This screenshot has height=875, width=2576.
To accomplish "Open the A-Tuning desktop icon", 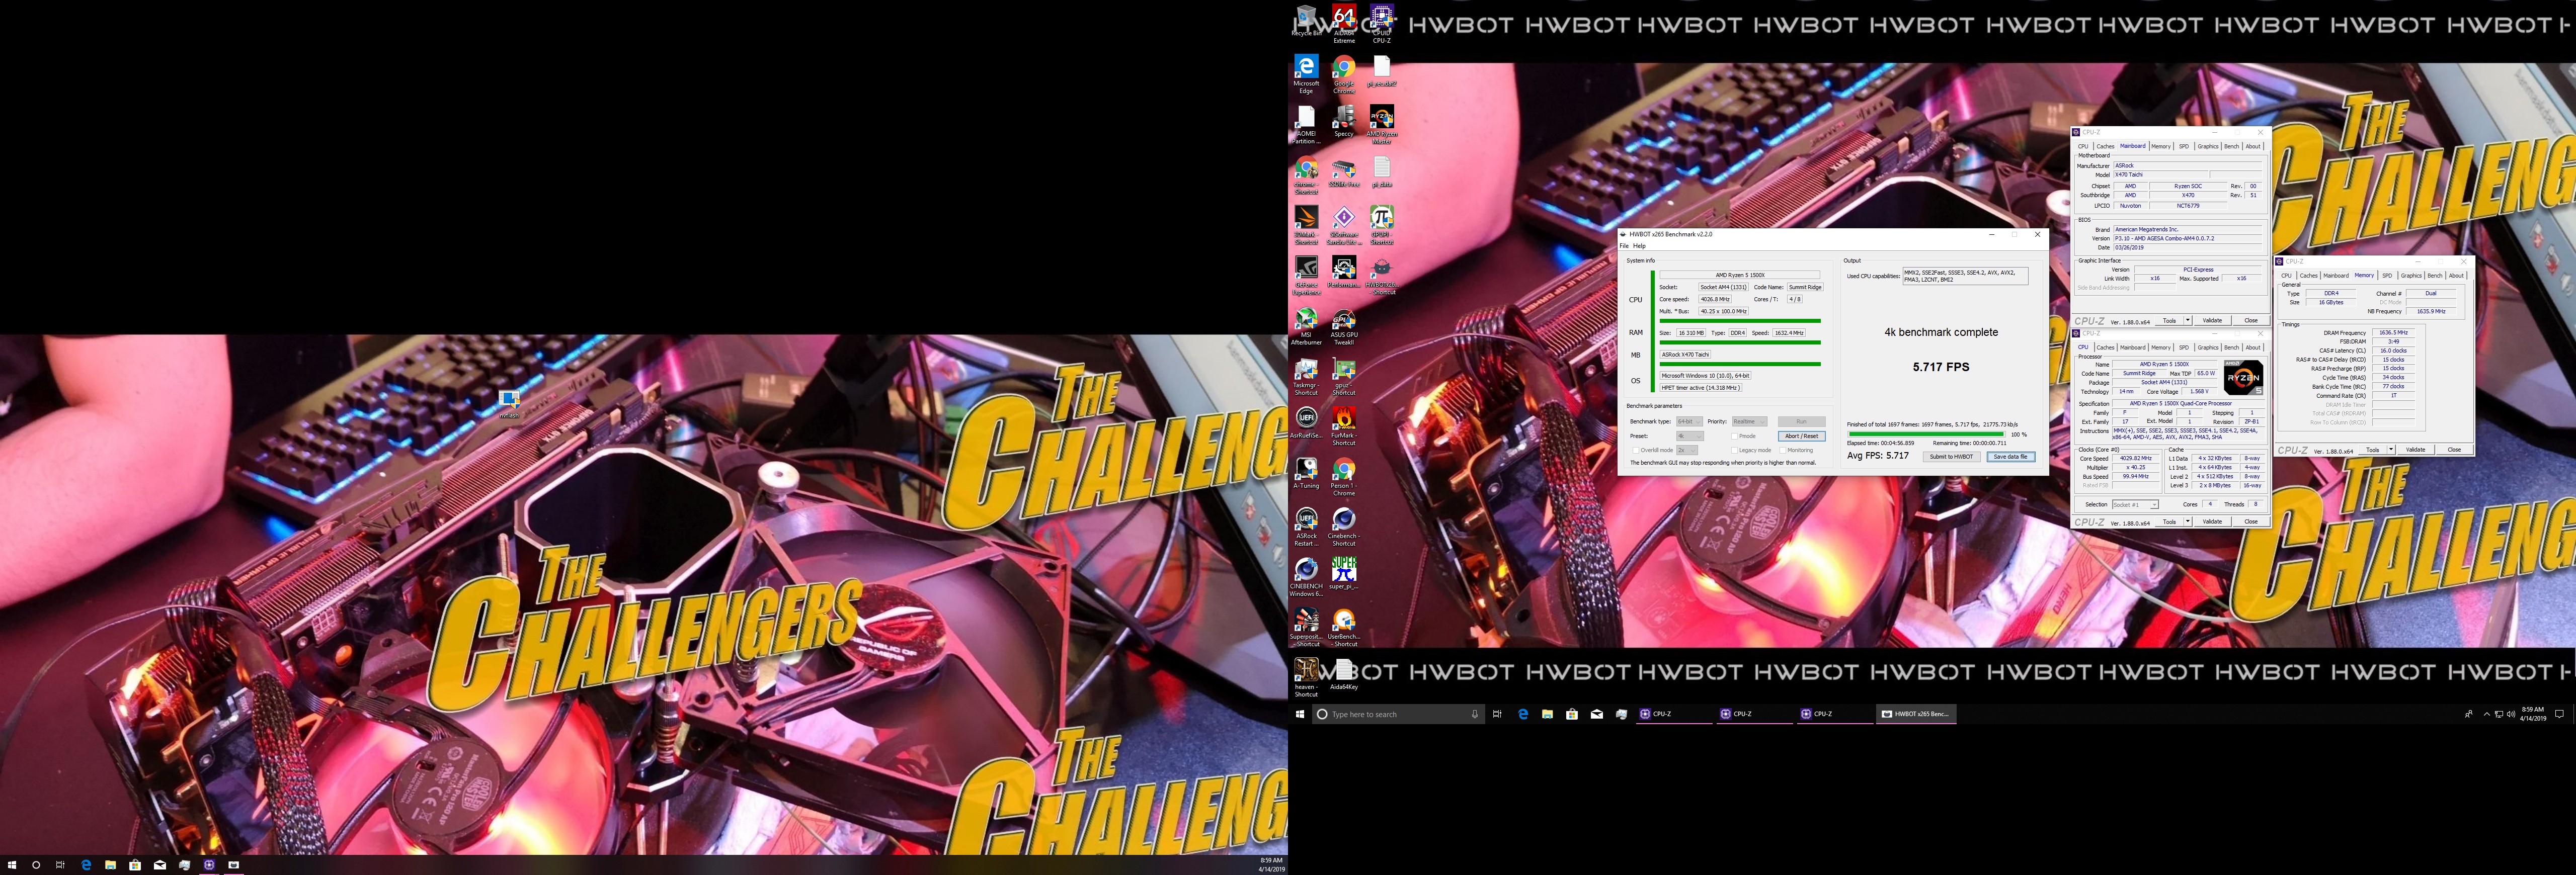I will 1306,473.
